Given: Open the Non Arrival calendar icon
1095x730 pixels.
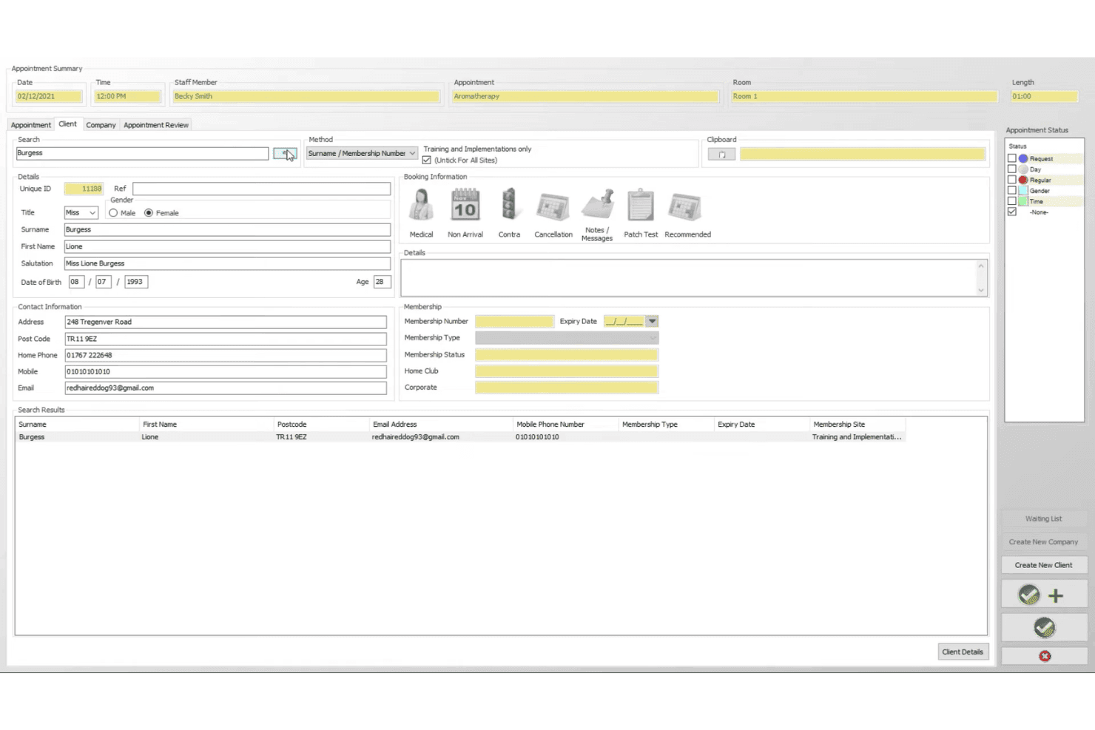Looking at the screenshot, I should [465, 205].
